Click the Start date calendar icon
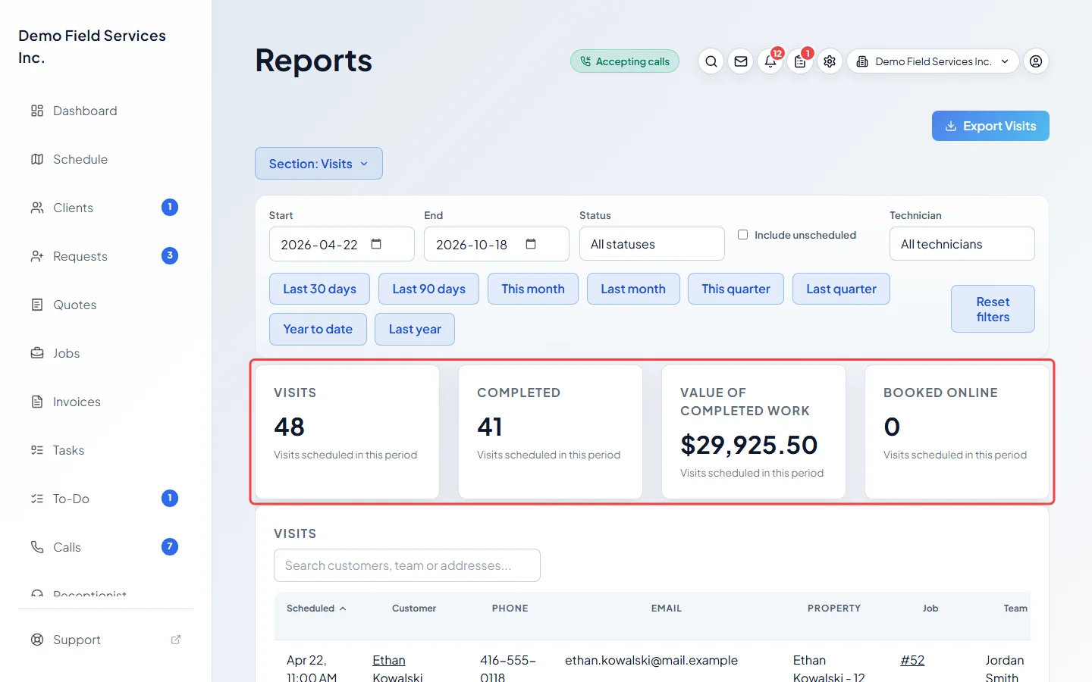The width and height of the screenshot is (1092, 682). 376,244
